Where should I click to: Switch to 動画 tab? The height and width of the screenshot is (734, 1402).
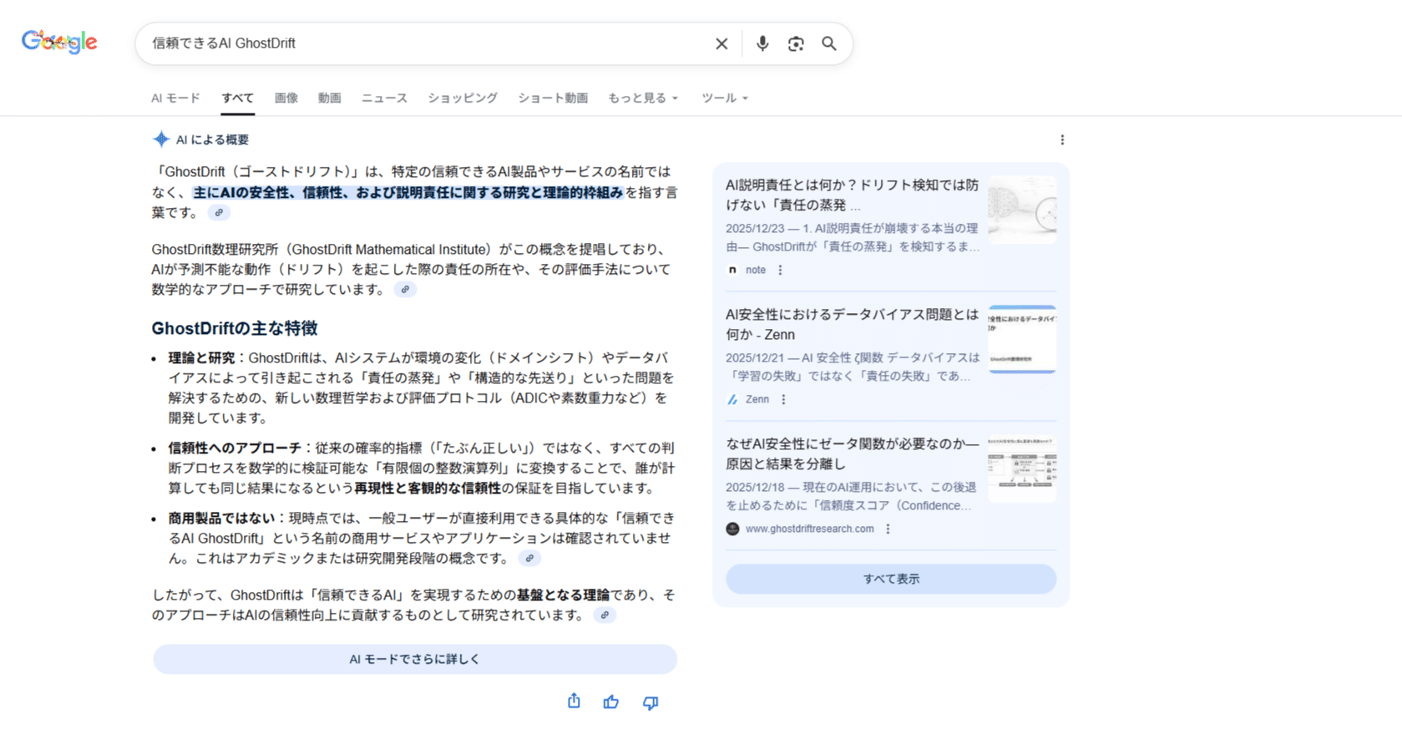330,98
